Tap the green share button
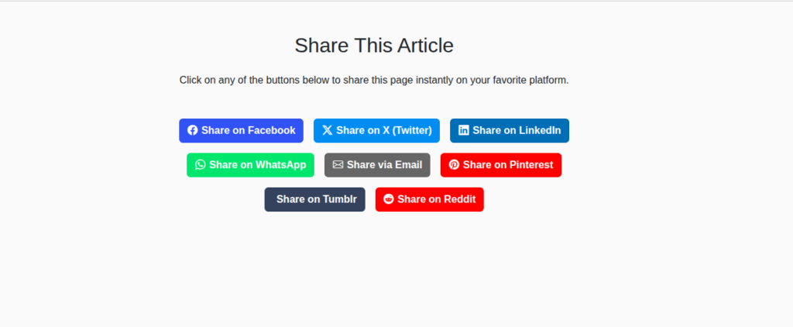793x327 pixels. pyautogui.click(x=250, y=165)
